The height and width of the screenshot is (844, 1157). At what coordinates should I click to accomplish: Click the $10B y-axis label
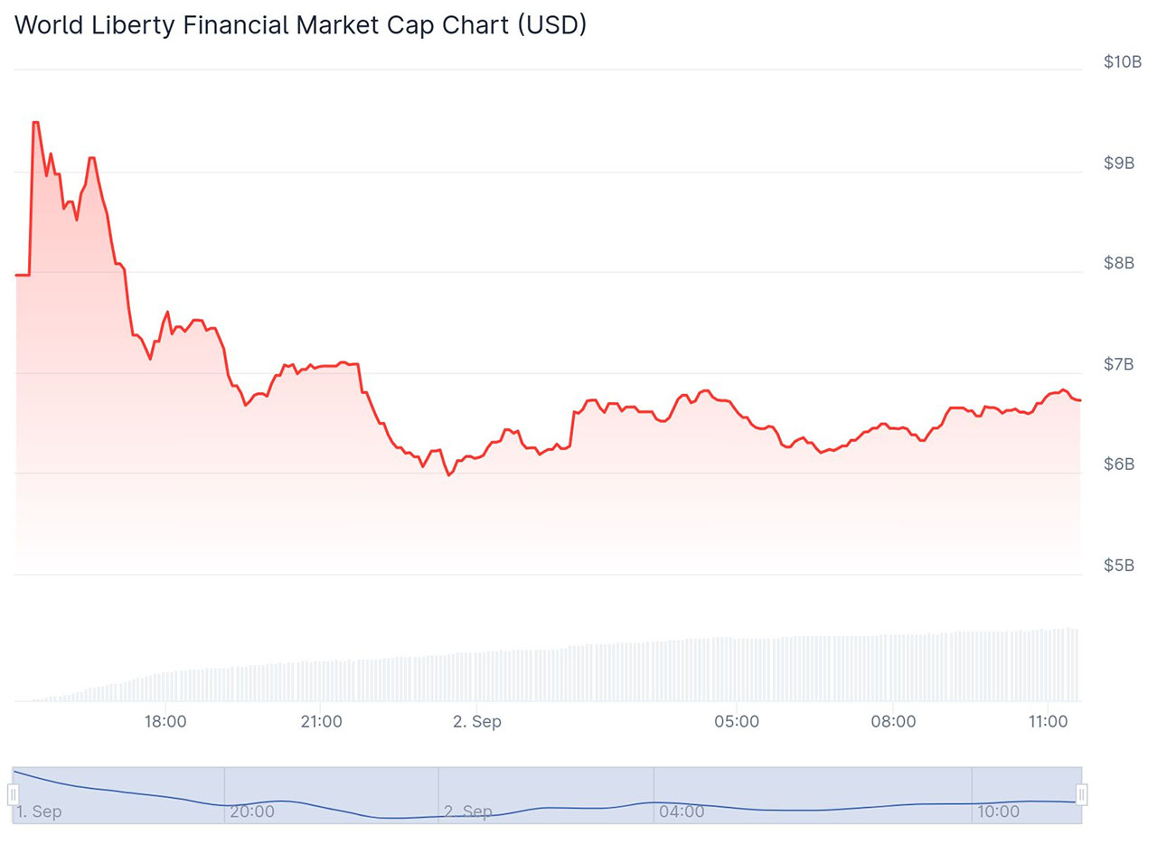pyautogui.click(x=1124, y=62)
